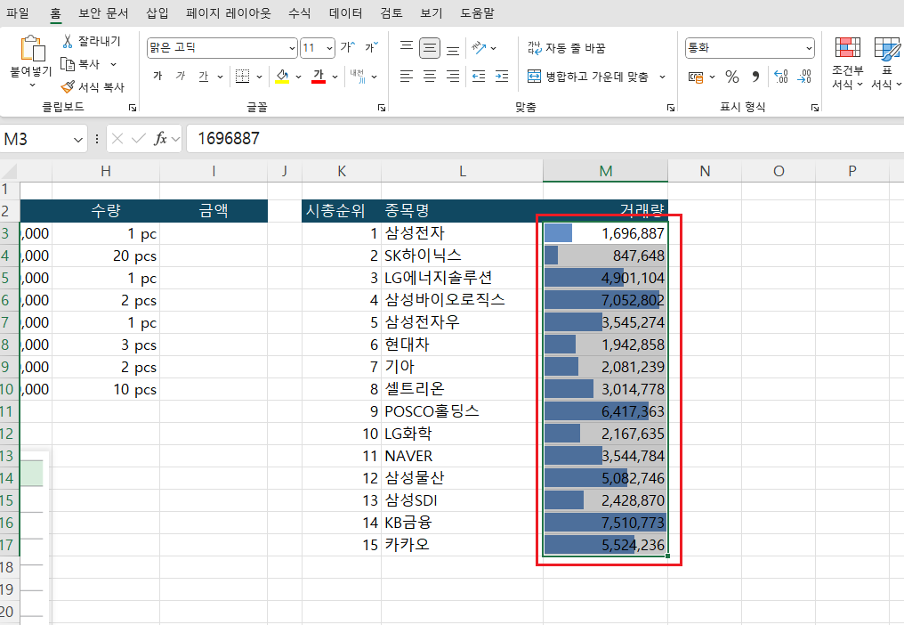The height and width of the screenshot is (625, 904).
Task: Toggle bold formatting 가
Action: [158, 77]
